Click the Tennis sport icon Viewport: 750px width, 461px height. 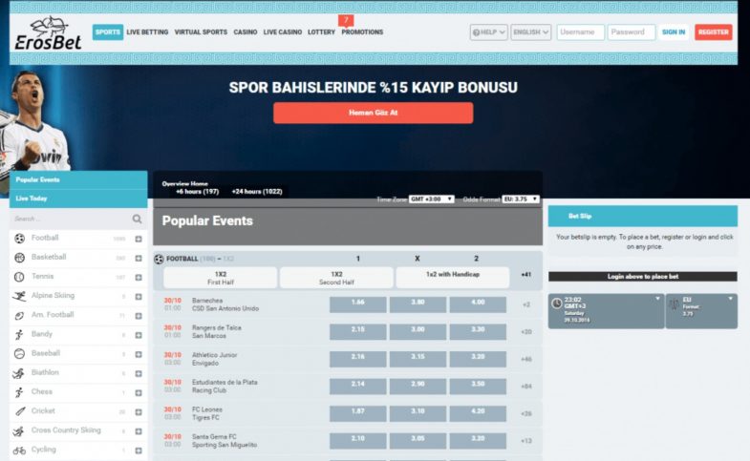(19, 277)
